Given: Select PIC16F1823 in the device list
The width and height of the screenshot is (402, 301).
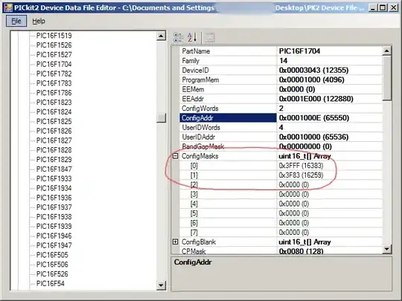Looking at the screenshot, I should 54,103.
